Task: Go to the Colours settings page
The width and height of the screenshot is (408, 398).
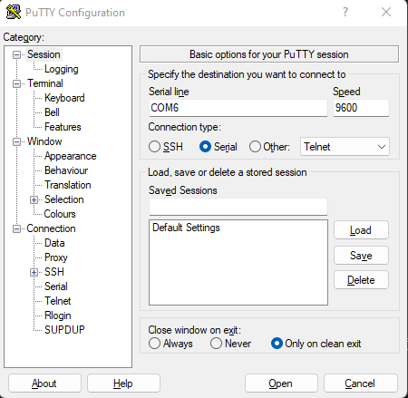Action: (x=60, y=214)
